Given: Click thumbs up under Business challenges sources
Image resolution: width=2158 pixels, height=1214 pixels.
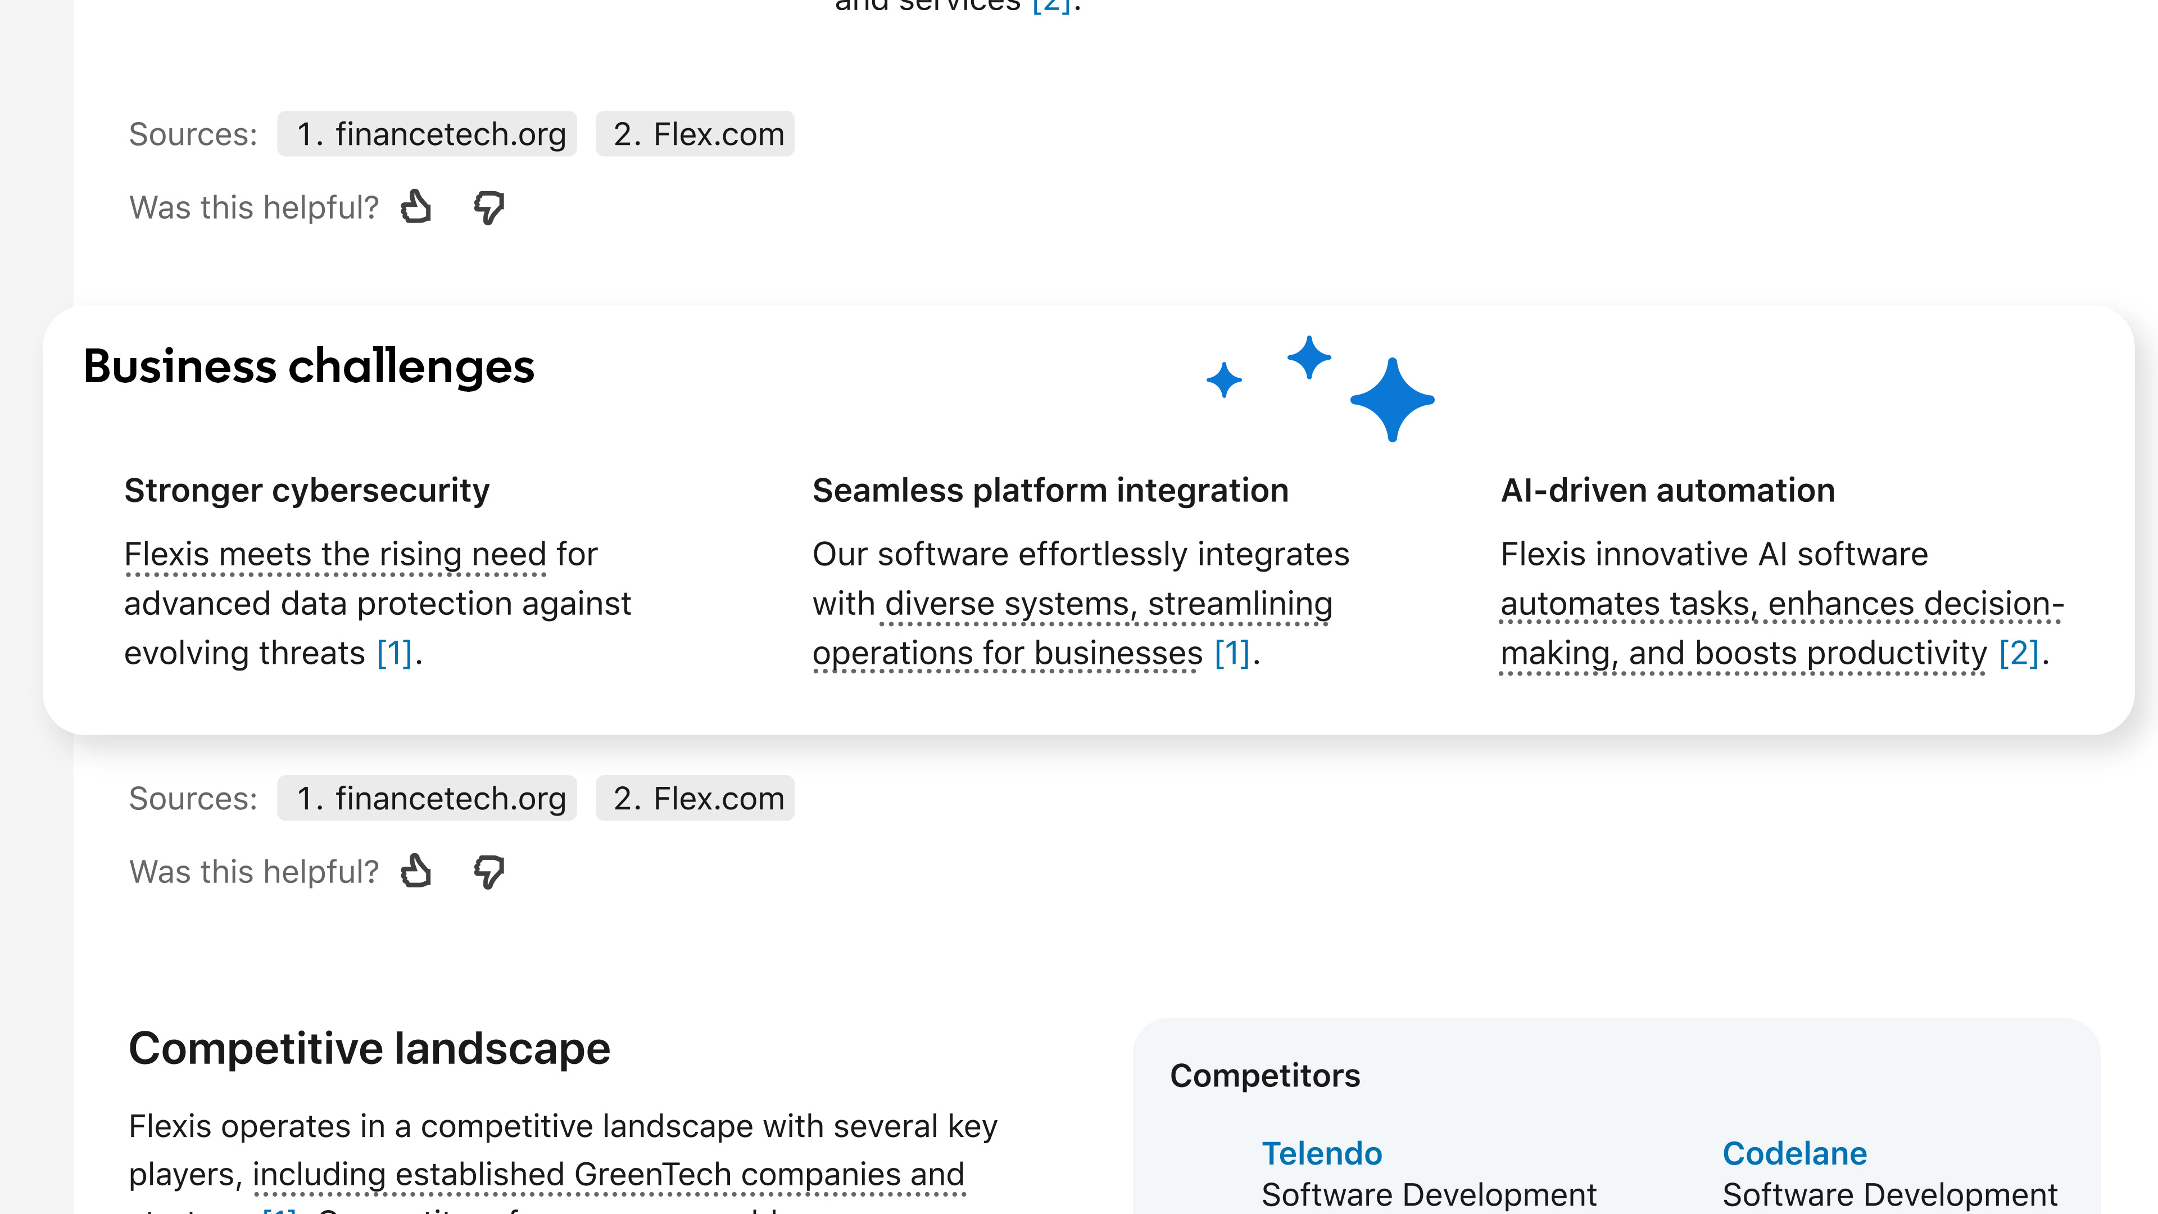Looking at the screenshot, I should 416,871.
